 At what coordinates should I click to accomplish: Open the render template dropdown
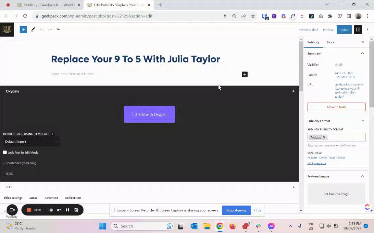pos(31,141)
